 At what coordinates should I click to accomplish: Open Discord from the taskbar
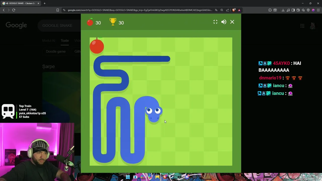coord(187,177)
